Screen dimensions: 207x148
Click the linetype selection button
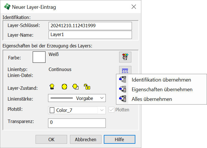(125, 70)
